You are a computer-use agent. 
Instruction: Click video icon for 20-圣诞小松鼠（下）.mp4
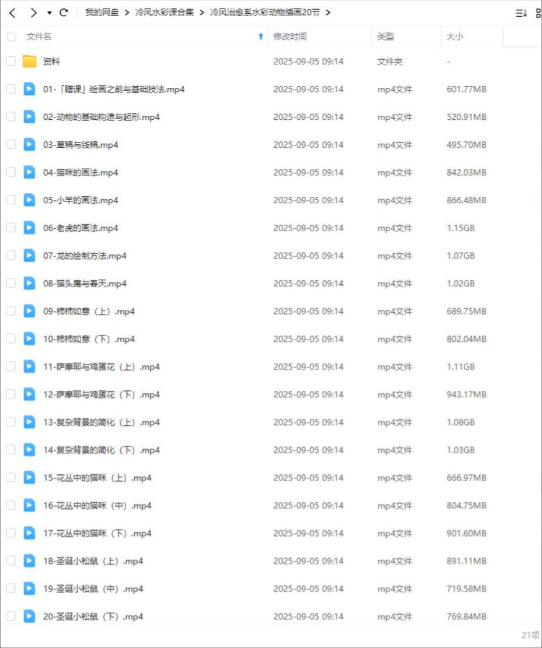click(30, 616)
